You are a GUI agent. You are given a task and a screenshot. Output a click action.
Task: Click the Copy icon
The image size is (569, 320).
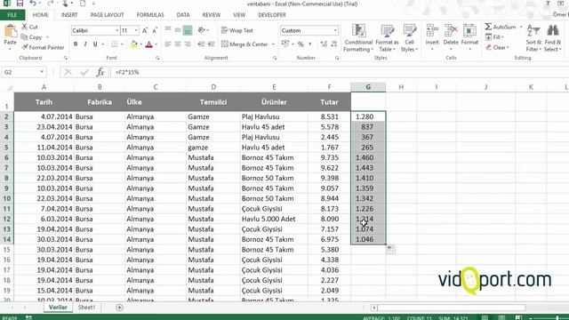point(24,37)
